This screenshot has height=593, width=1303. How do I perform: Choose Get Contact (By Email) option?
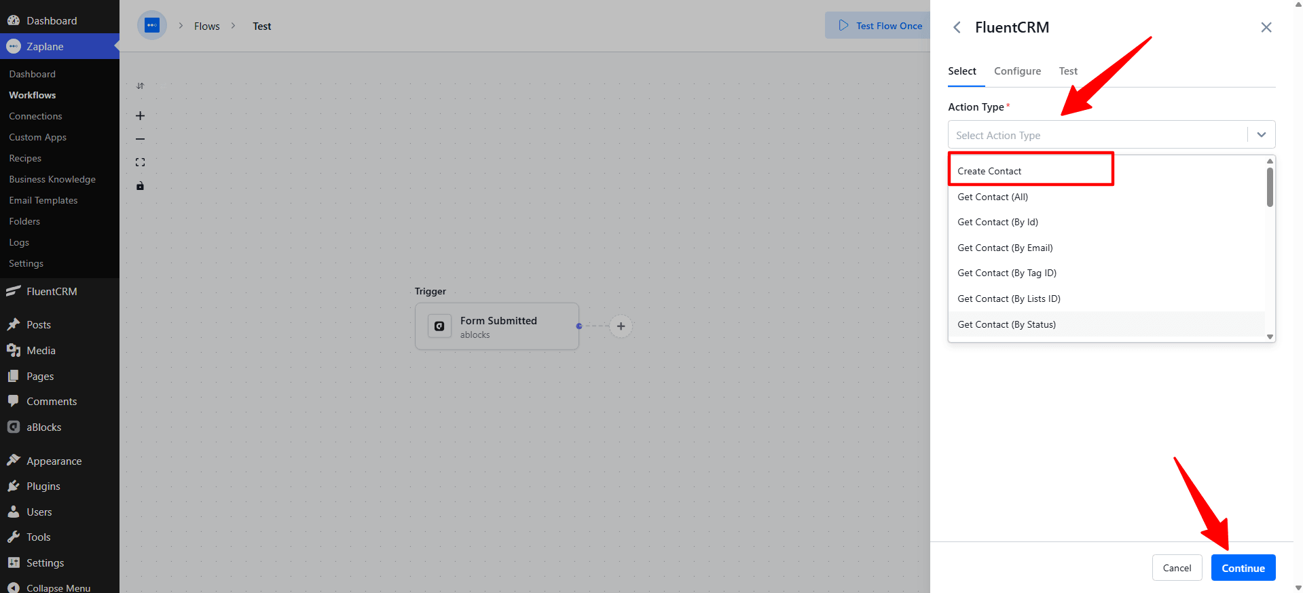point(1107,248)
